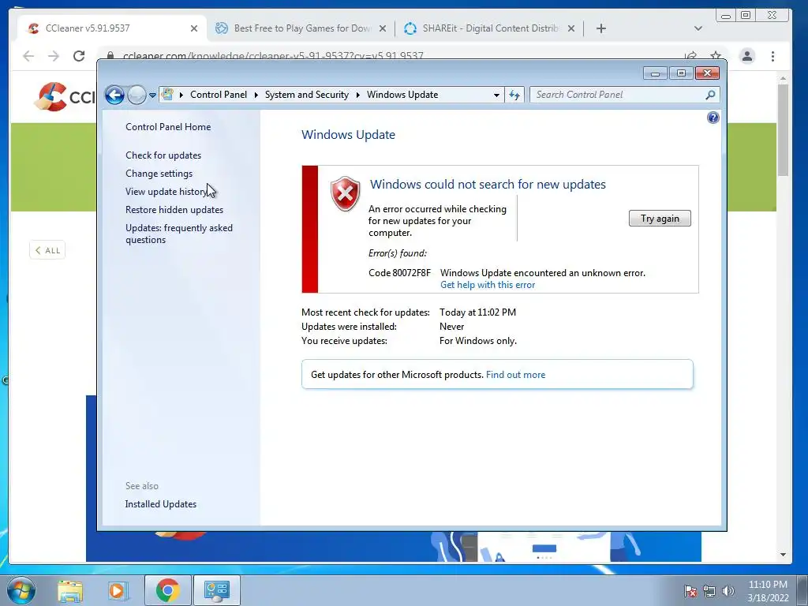Viewport: 808px width, 606px height.
Task: Open Action Center flag in system tray
Action: pos(690,591)
